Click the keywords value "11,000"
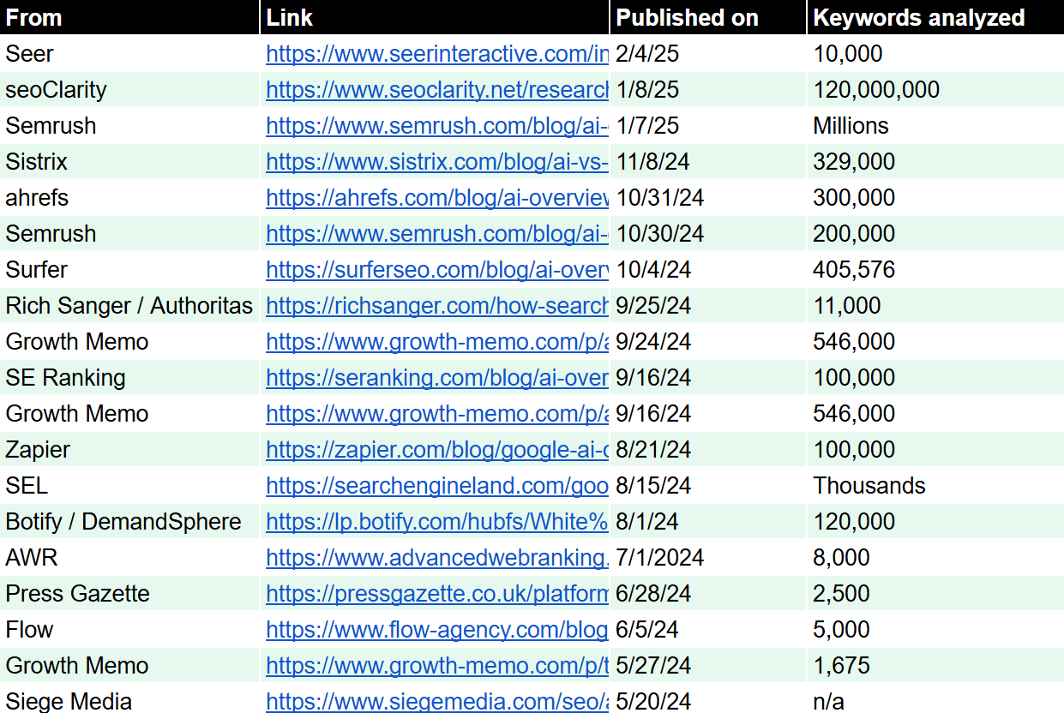The width and height of the screenshot is (1064, 713). (847, 306)
